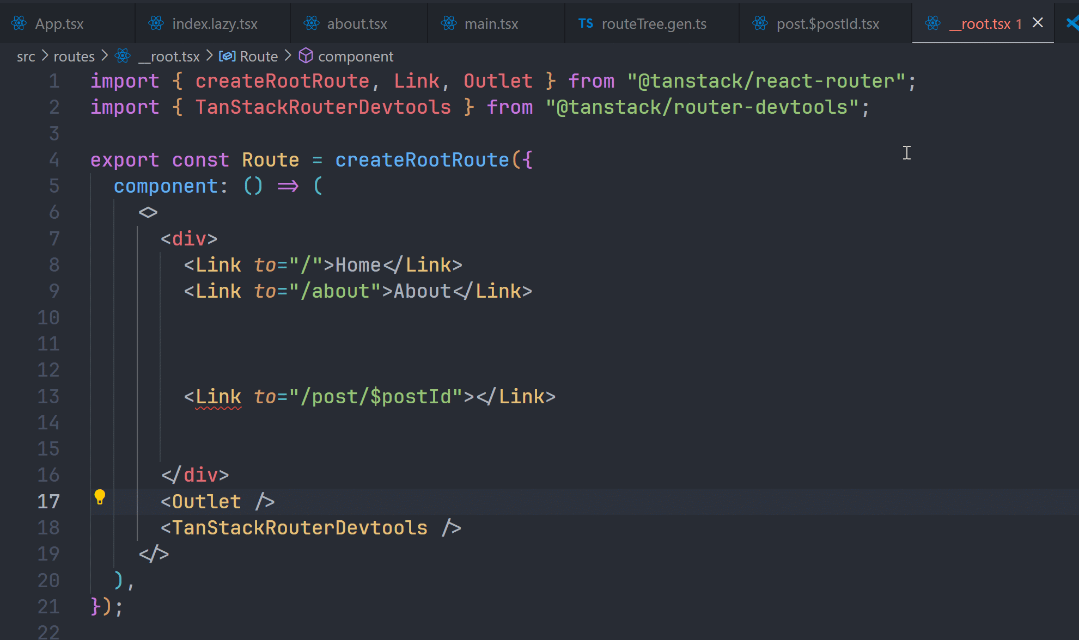Expand the src breadcrumb segment

tap(26, 57)
